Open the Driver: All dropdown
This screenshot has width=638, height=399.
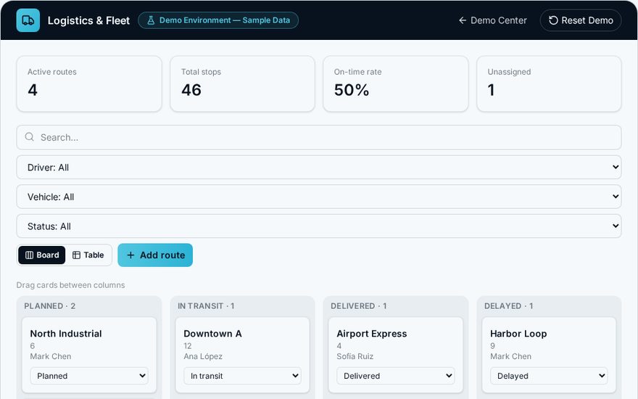pyautogui.click(x=318, y=167)
